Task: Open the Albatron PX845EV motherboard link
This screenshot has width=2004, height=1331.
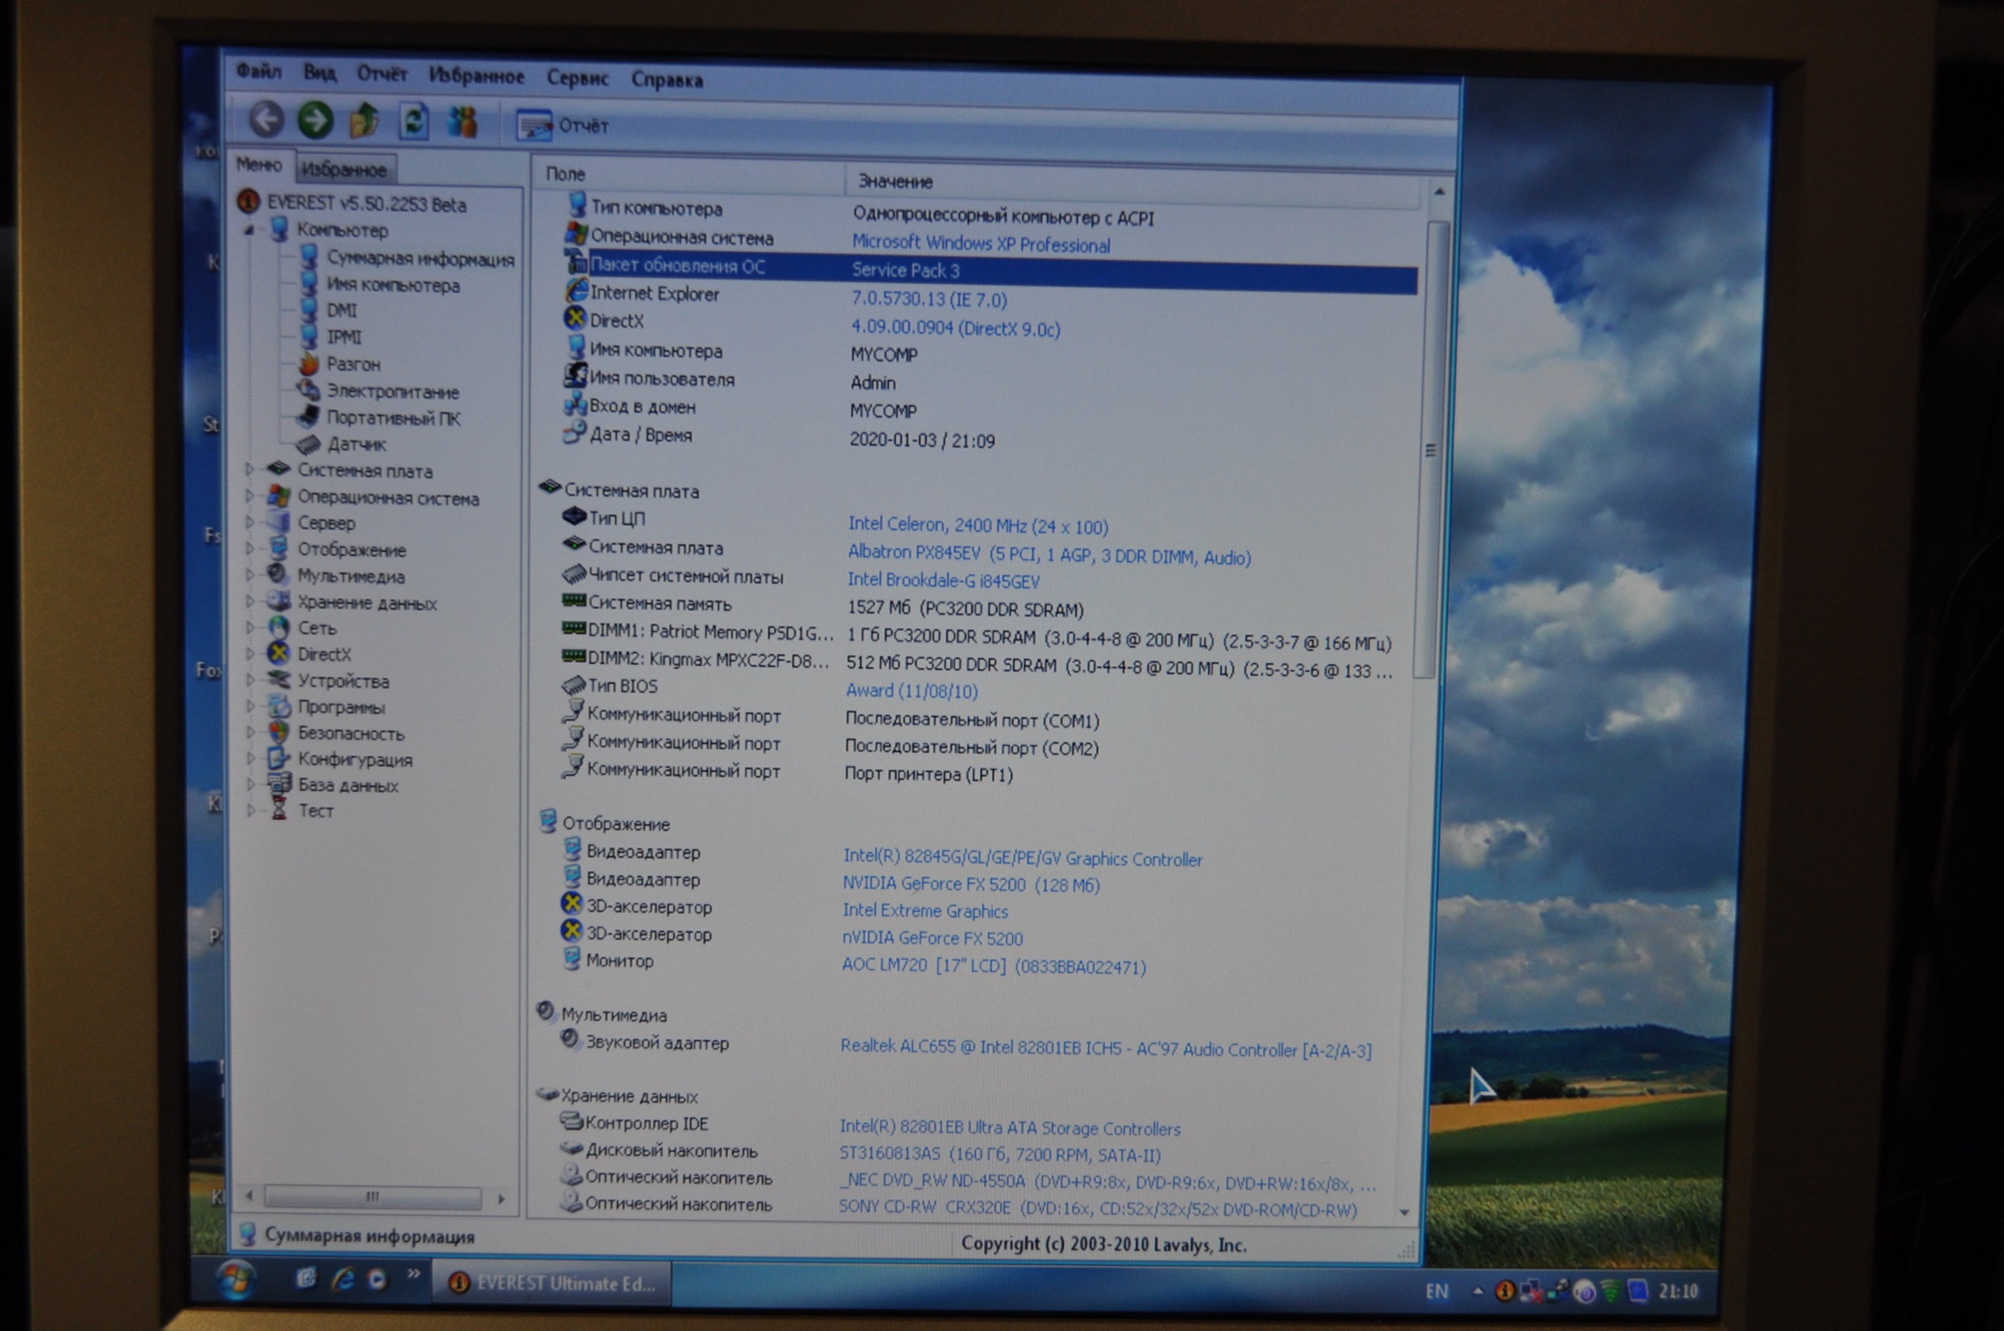Action: point(1049,555)
